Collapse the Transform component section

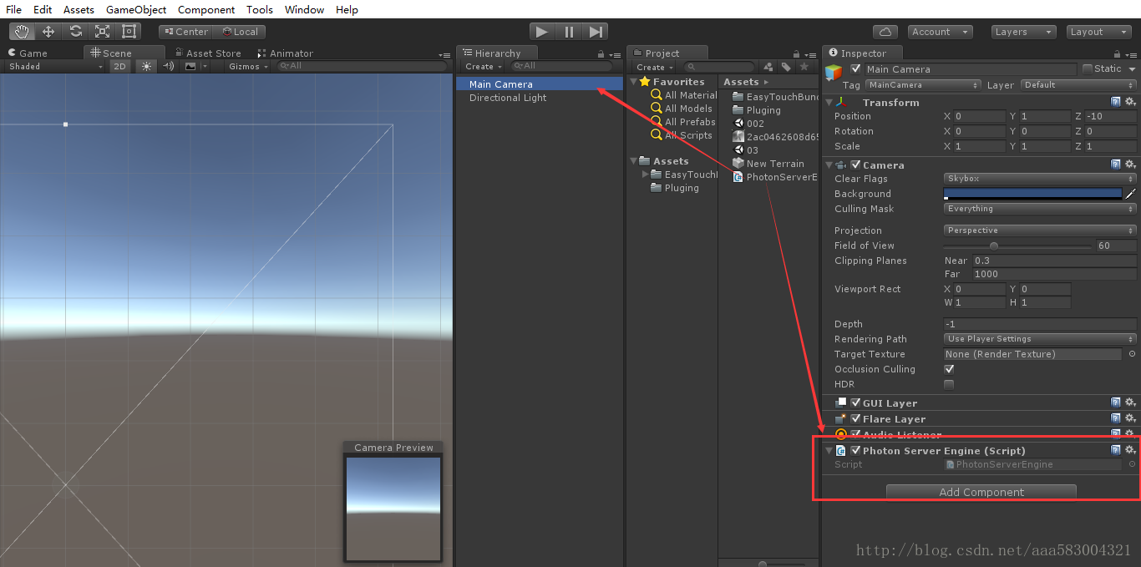(x=829, y=103)
